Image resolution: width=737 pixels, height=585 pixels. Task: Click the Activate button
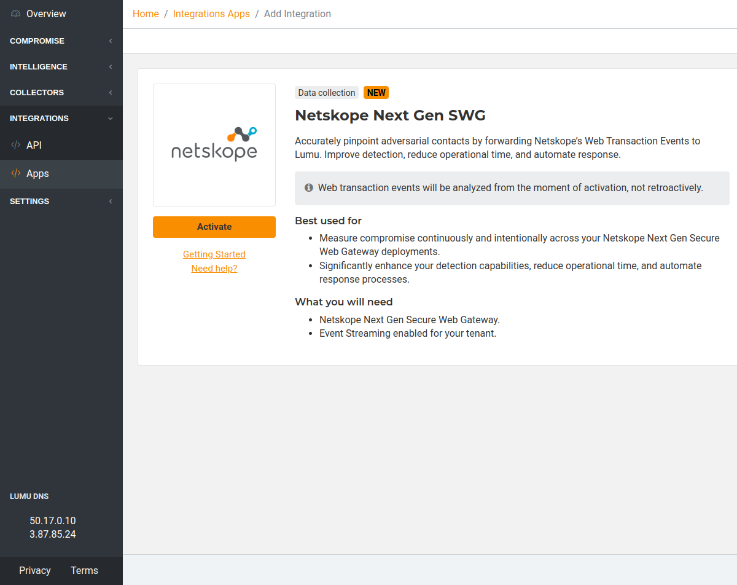214,227
